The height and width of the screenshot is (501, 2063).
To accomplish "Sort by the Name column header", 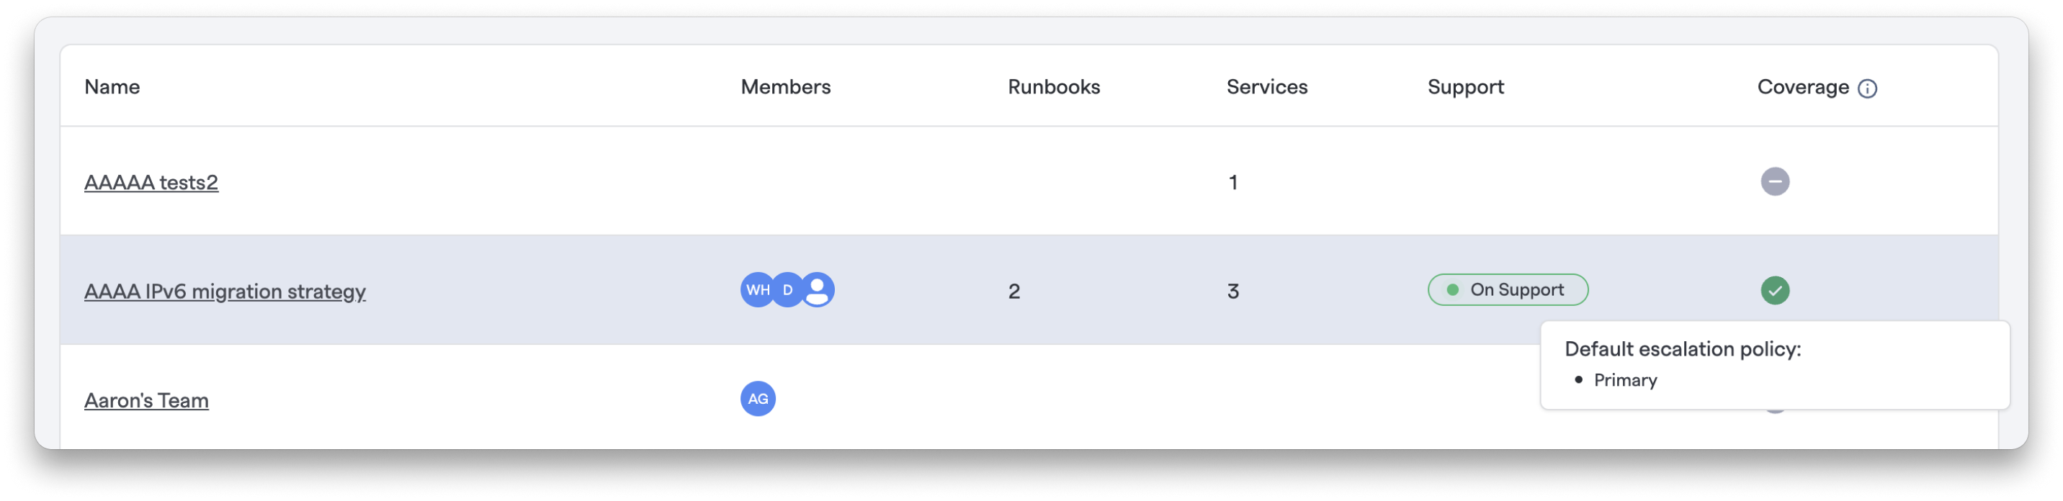I will click(x=112, y=86).
